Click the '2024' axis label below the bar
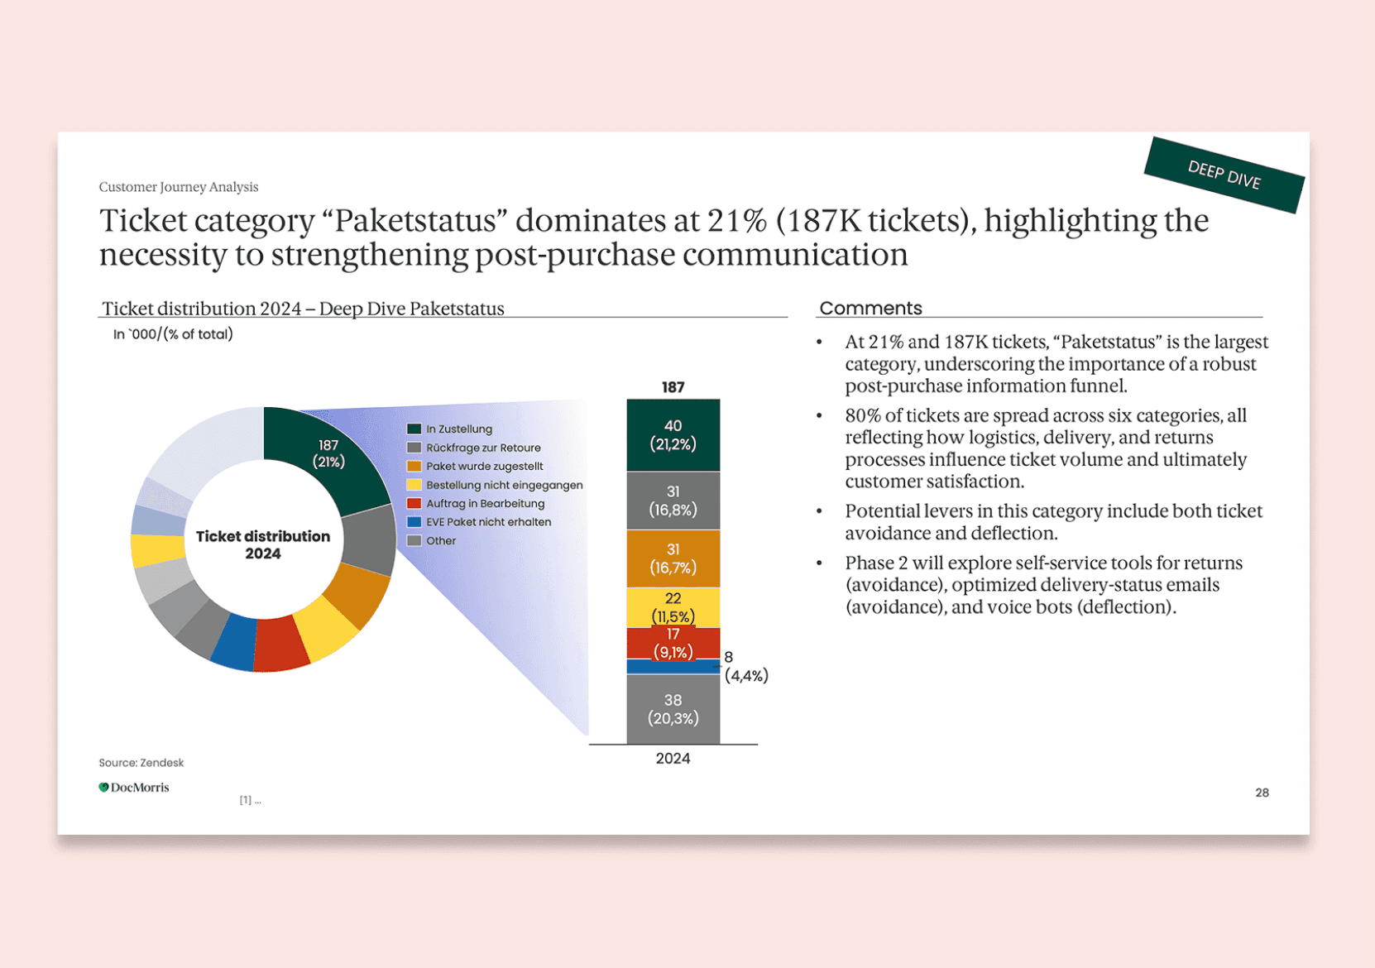The image size is (1375, 968). pos(673,759)
